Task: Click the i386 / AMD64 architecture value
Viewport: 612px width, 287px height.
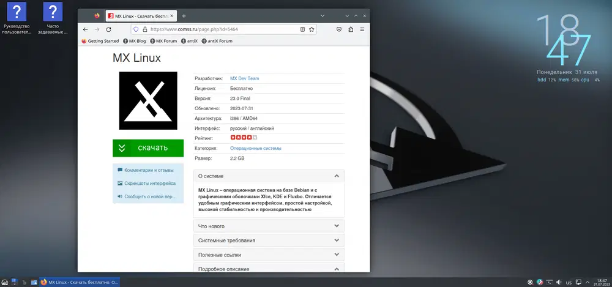Action: click(x=244, y=118)
